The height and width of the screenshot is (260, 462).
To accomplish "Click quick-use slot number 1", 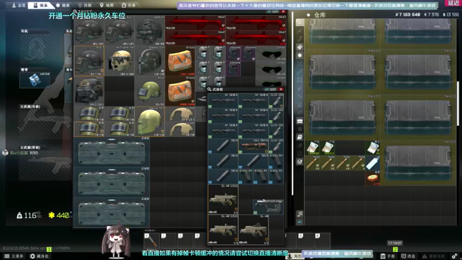I will (x=168, y=240).
